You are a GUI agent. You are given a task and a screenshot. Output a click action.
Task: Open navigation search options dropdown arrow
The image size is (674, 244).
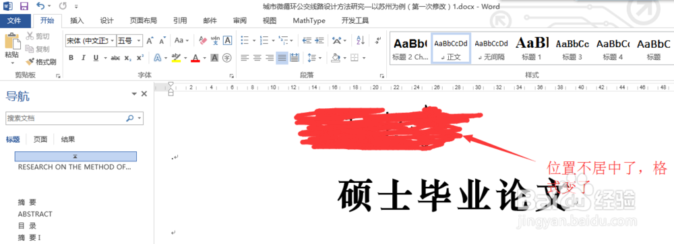(140, 118)
